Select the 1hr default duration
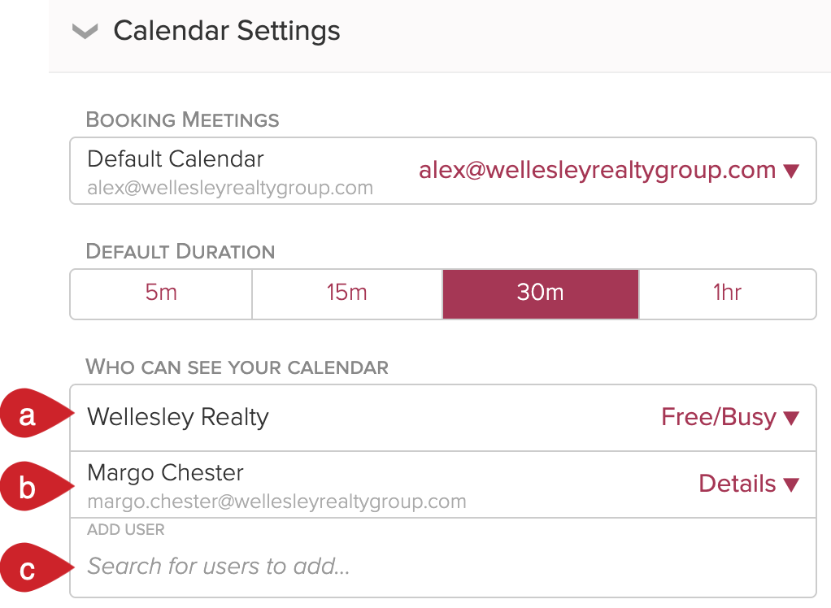The height and width of the screenshot is (608, 831). pos(728,294)
